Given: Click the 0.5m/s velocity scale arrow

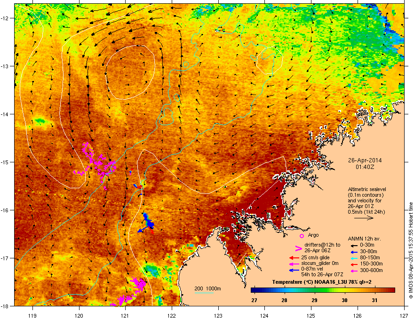Looking at the screenshot, I should tap(364, 218).
